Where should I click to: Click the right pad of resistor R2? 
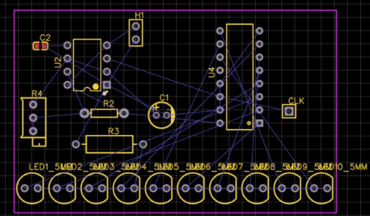124,113
